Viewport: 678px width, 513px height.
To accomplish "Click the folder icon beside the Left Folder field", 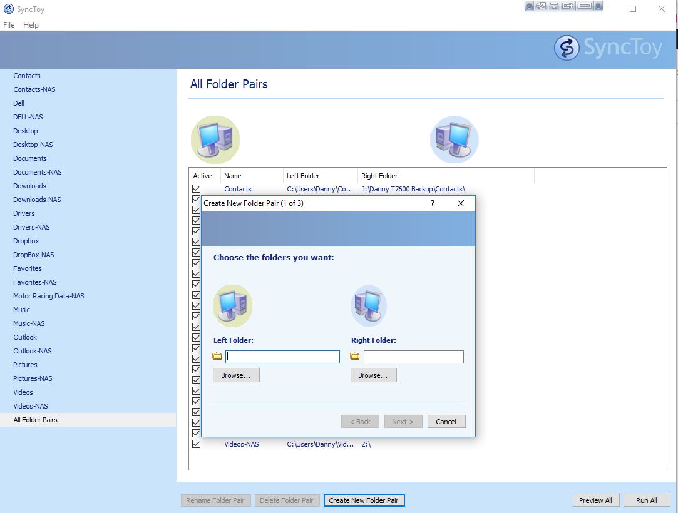I will (217, 356).
